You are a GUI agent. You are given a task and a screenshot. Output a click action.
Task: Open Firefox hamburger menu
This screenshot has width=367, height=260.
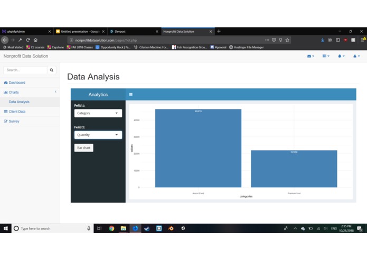pyautogui.click(x=363, y=40)
